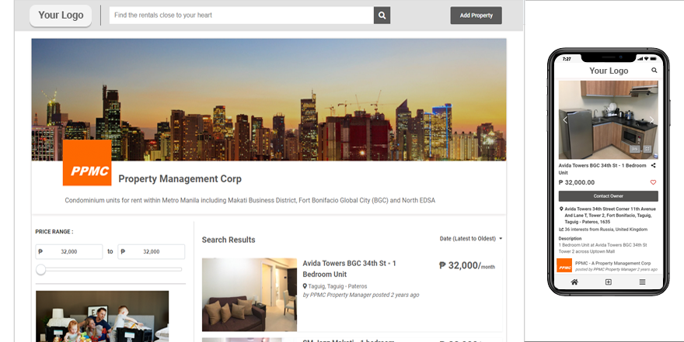Click the Taguig location pin icon in the listing
The width and height of the screenshot is (684, 342).
pyautogui.click(x=305, y=286)
